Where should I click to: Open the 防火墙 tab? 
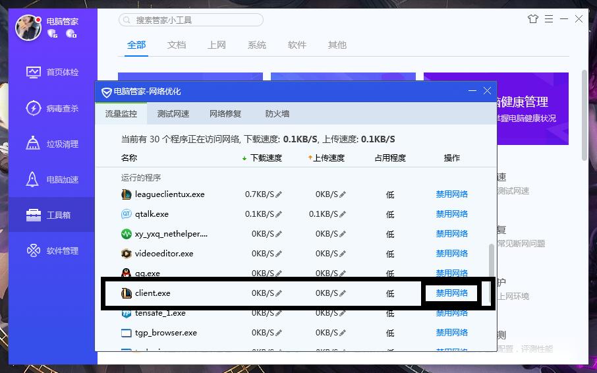tap(277, 113)
